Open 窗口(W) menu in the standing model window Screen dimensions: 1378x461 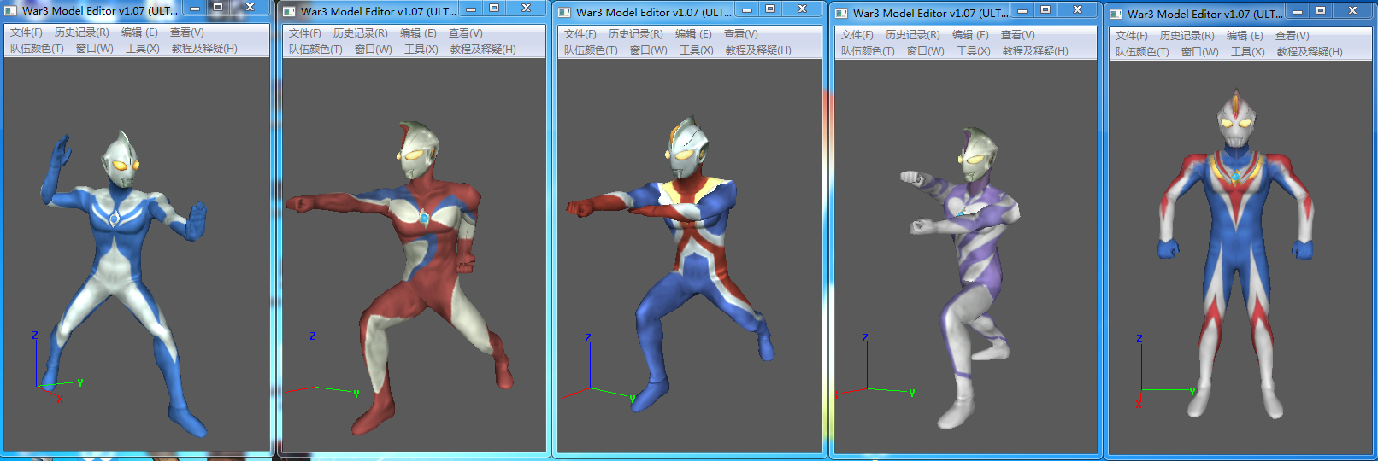tap(1199, 52)
